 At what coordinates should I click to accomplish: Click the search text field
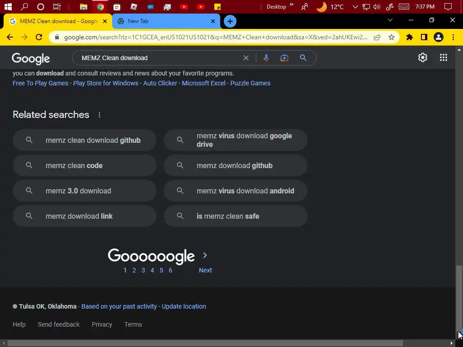click(160, 58)
